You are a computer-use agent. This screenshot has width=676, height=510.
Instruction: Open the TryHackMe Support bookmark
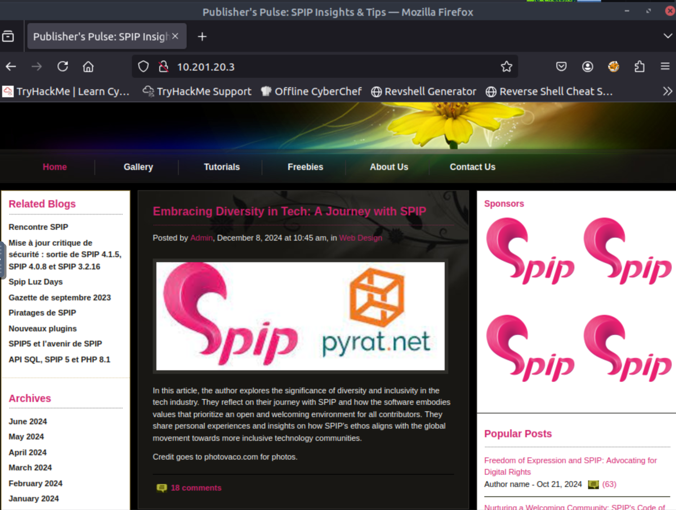pos(197,91)
